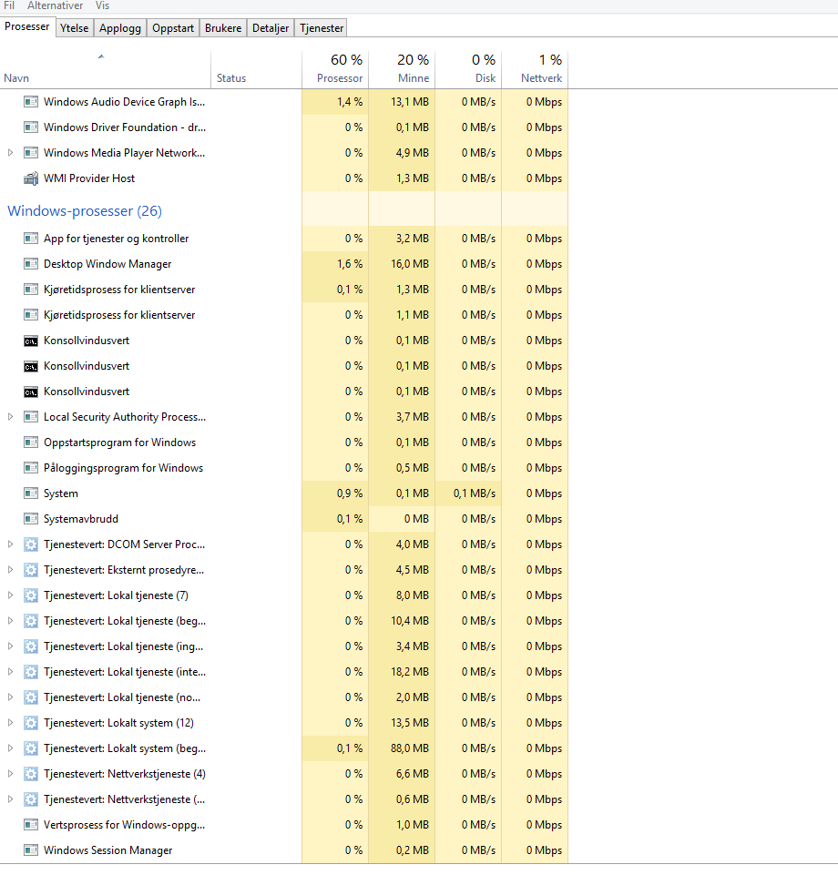Select Tjenestevert: Lokal tjeneste (inte...) row name
Image resolution: width=838 pixels, height=875 pixels.
coord(125,672)
